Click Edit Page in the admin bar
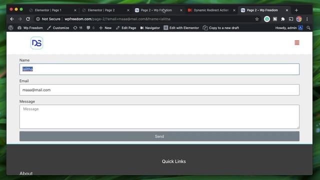The width and height of the screenshot is (320, 180). pyautogui.click(x=126, y=28)
